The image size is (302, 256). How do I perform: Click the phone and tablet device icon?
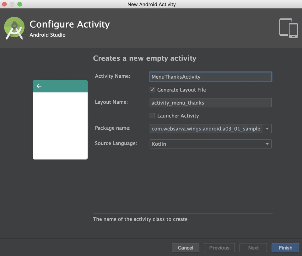(x=289, y=28)
